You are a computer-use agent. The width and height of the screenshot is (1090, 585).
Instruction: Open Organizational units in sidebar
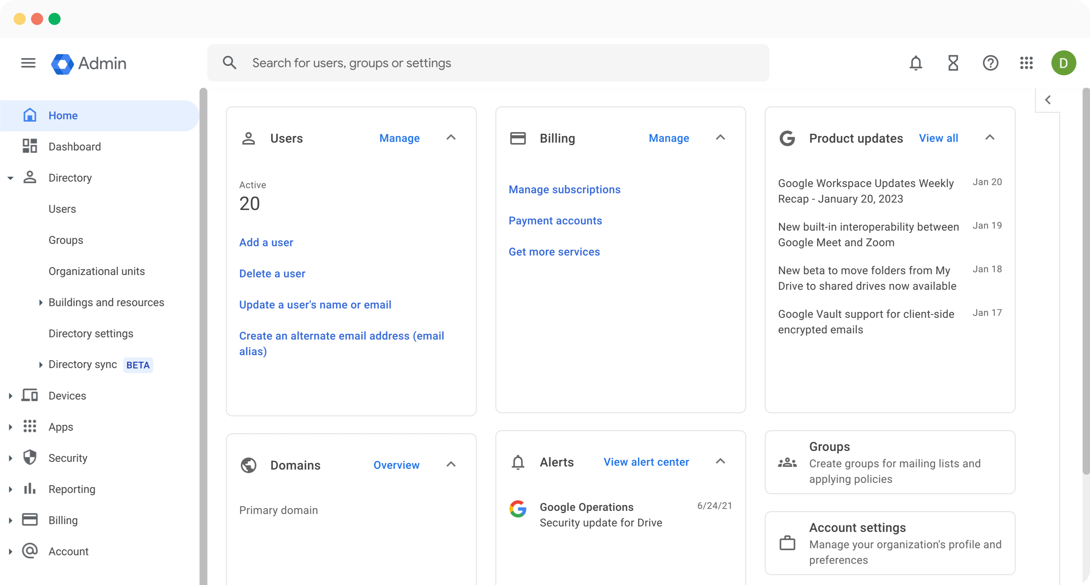point(97,271)
